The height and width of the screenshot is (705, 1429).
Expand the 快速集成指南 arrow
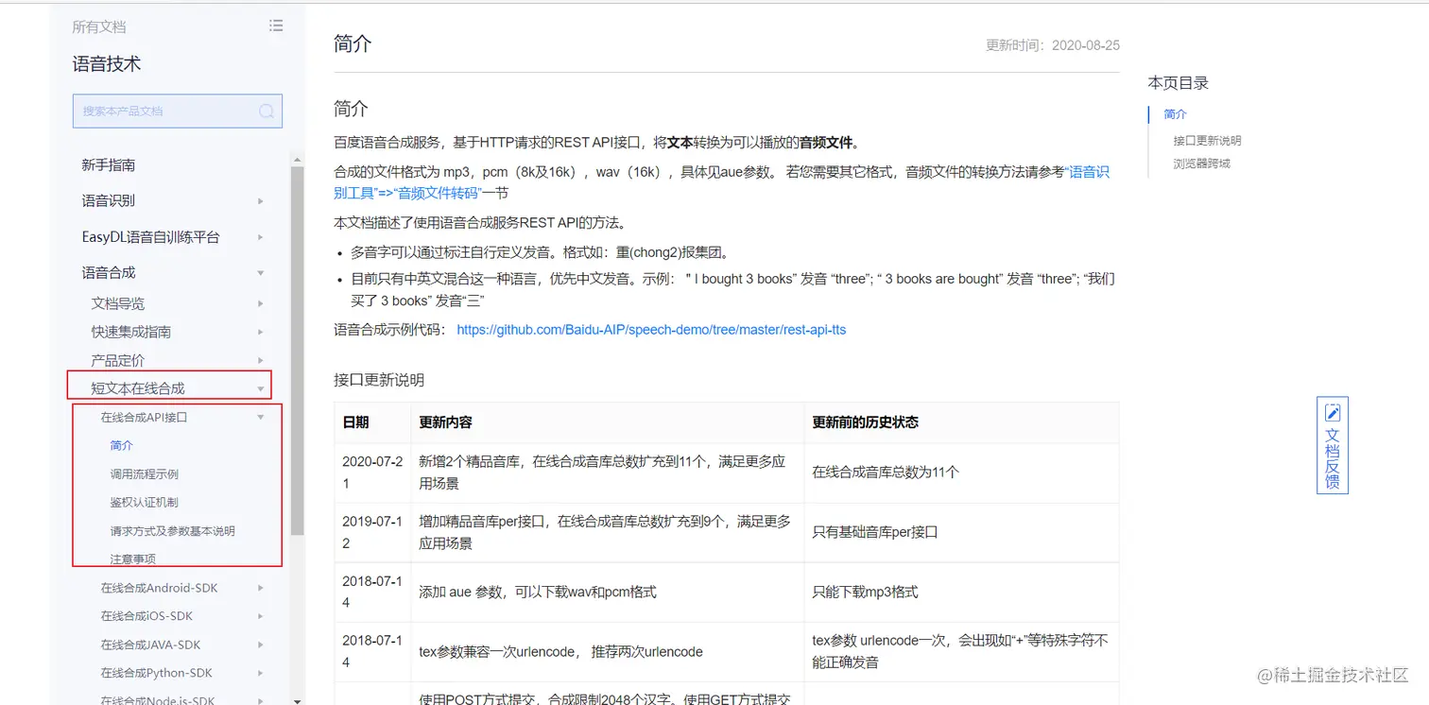click(260, 332)
